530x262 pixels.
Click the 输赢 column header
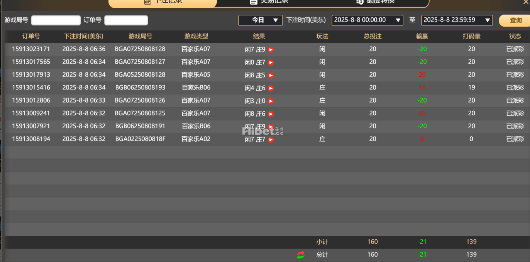coord(422,36)
